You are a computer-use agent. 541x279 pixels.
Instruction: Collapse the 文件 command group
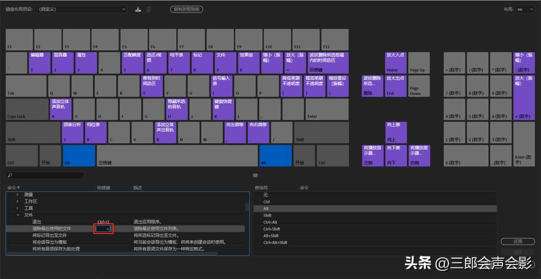pos(17,215)
